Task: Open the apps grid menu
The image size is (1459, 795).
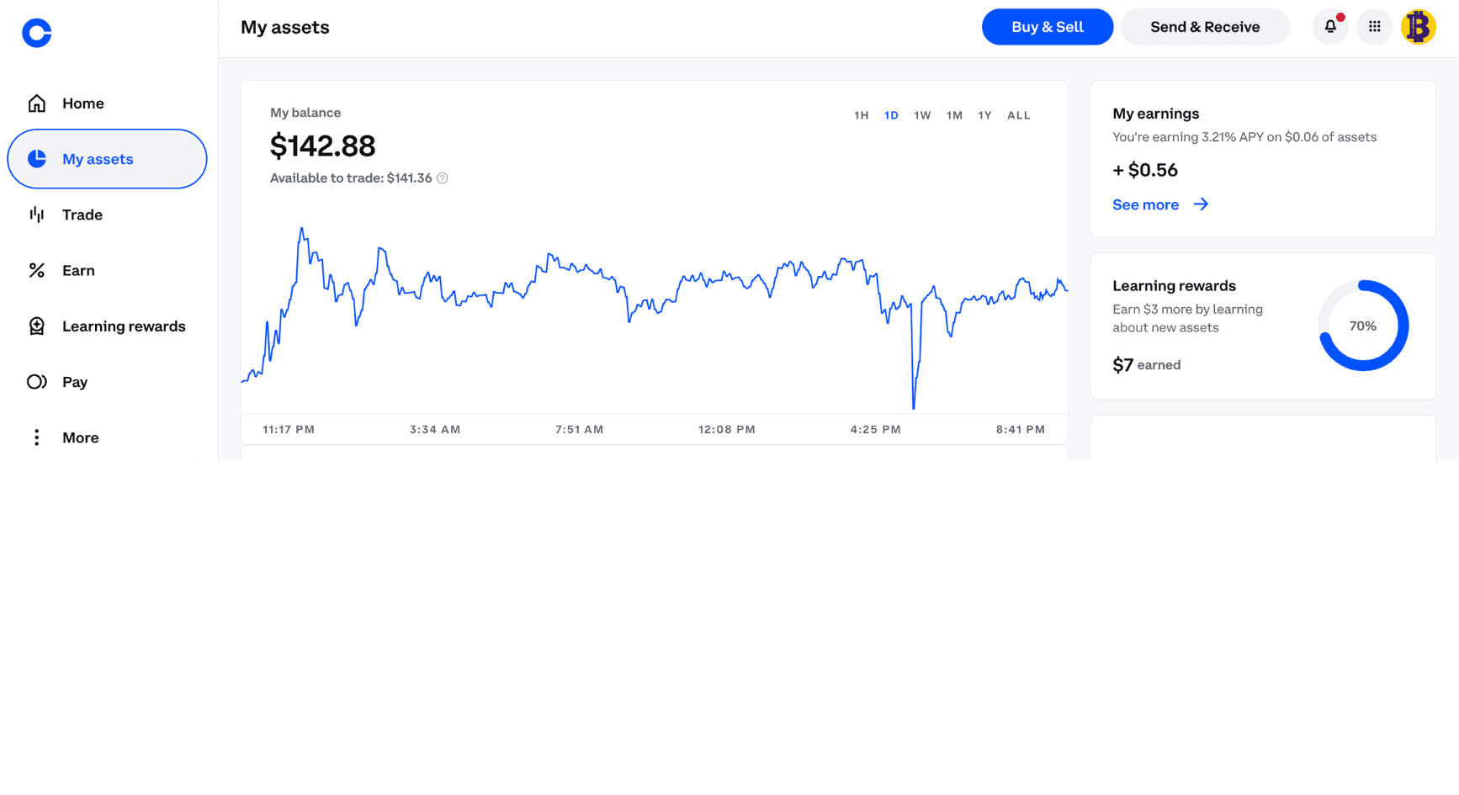Action: pyautogui.click(x=1374, y=27)
